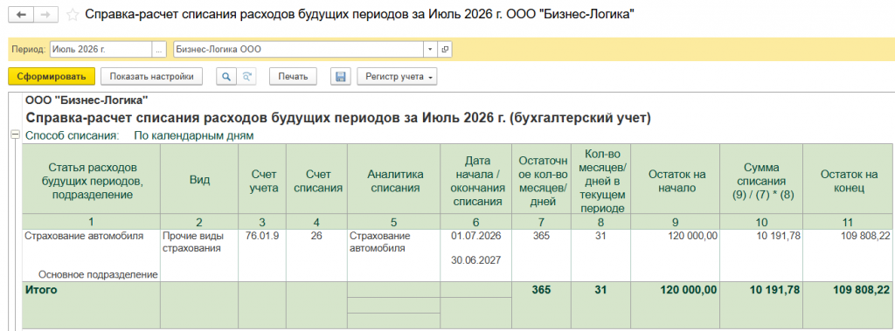Save report using the floppy disk icon

[x=341, y=77]
